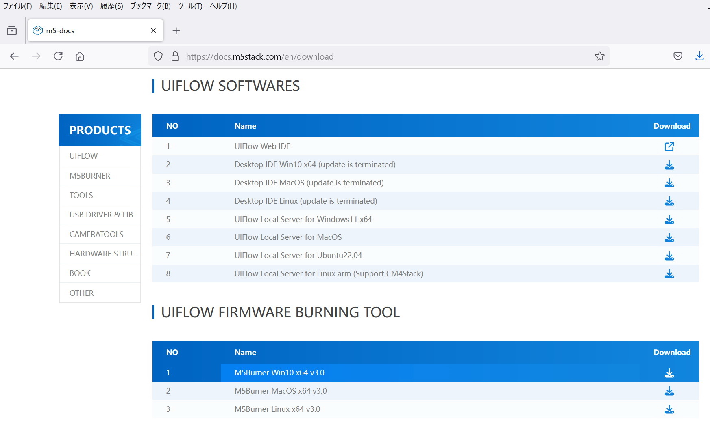Select M5BURNER in products sidebar
Image resolution: width=710 pixels, height=422 pixels.
click(x=100, y=176)
